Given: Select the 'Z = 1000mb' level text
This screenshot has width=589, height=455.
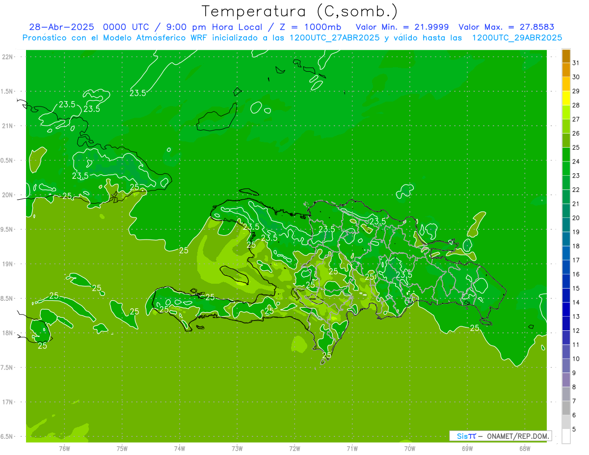Looking at the screenshot, I should (x=310, y=27).
